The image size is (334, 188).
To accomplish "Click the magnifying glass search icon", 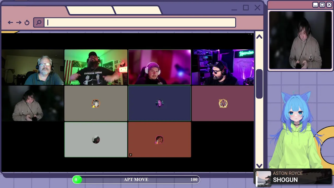I will pos(39,23).
